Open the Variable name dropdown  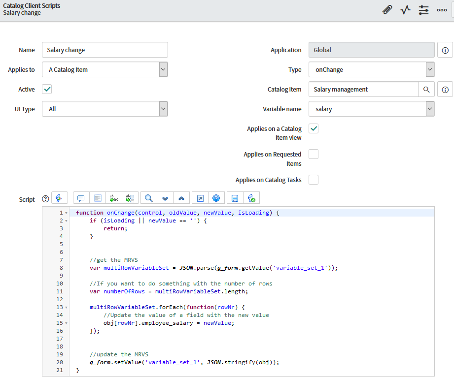click(371, 109)
